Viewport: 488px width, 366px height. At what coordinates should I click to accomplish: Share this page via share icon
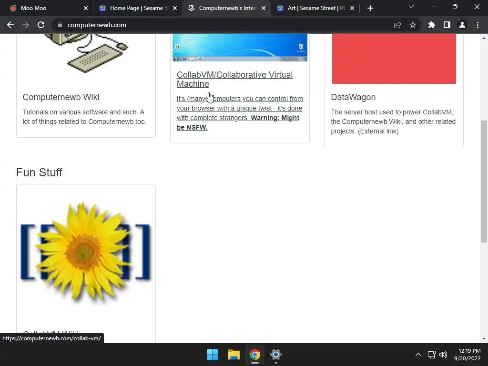pyautogui.click(x=397, y=25)
